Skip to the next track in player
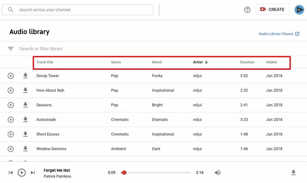Screen dimensions: 307x183 pyautogui.click(x=33, y=173)
